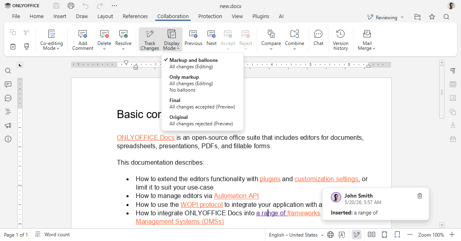Delete John Smith's inserted change balloon
Screen dimensions: 461x241
419,196
